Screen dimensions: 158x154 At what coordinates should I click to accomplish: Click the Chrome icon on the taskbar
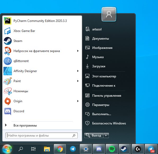tap(60, 149)
